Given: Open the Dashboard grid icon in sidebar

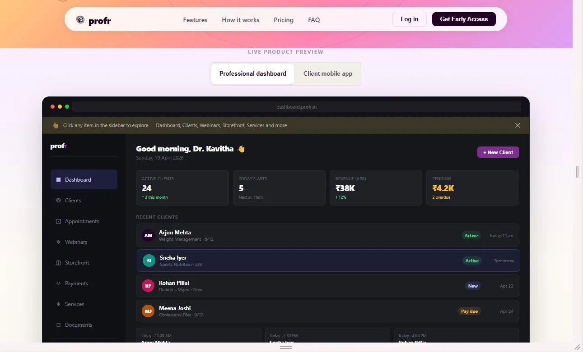Looking at the screenshot, I should pyautogui.click(x=58, y=179).
